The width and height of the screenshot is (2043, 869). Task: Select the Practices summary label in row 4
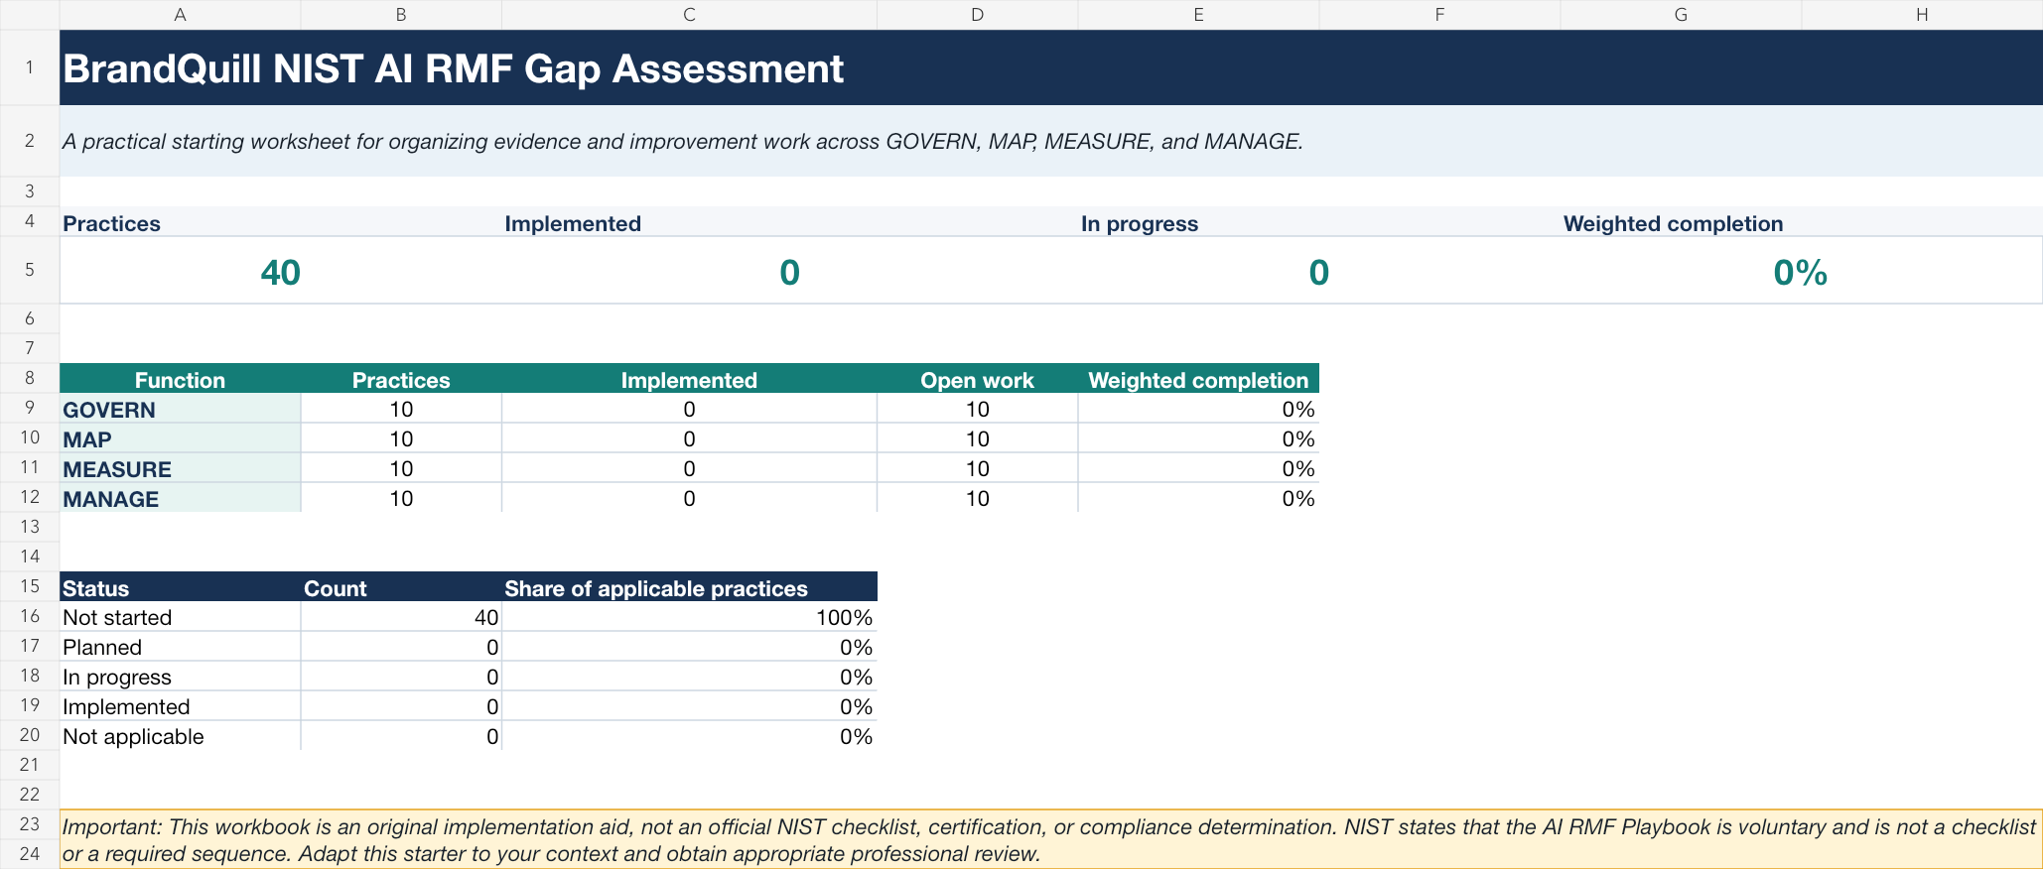point(111,223)
